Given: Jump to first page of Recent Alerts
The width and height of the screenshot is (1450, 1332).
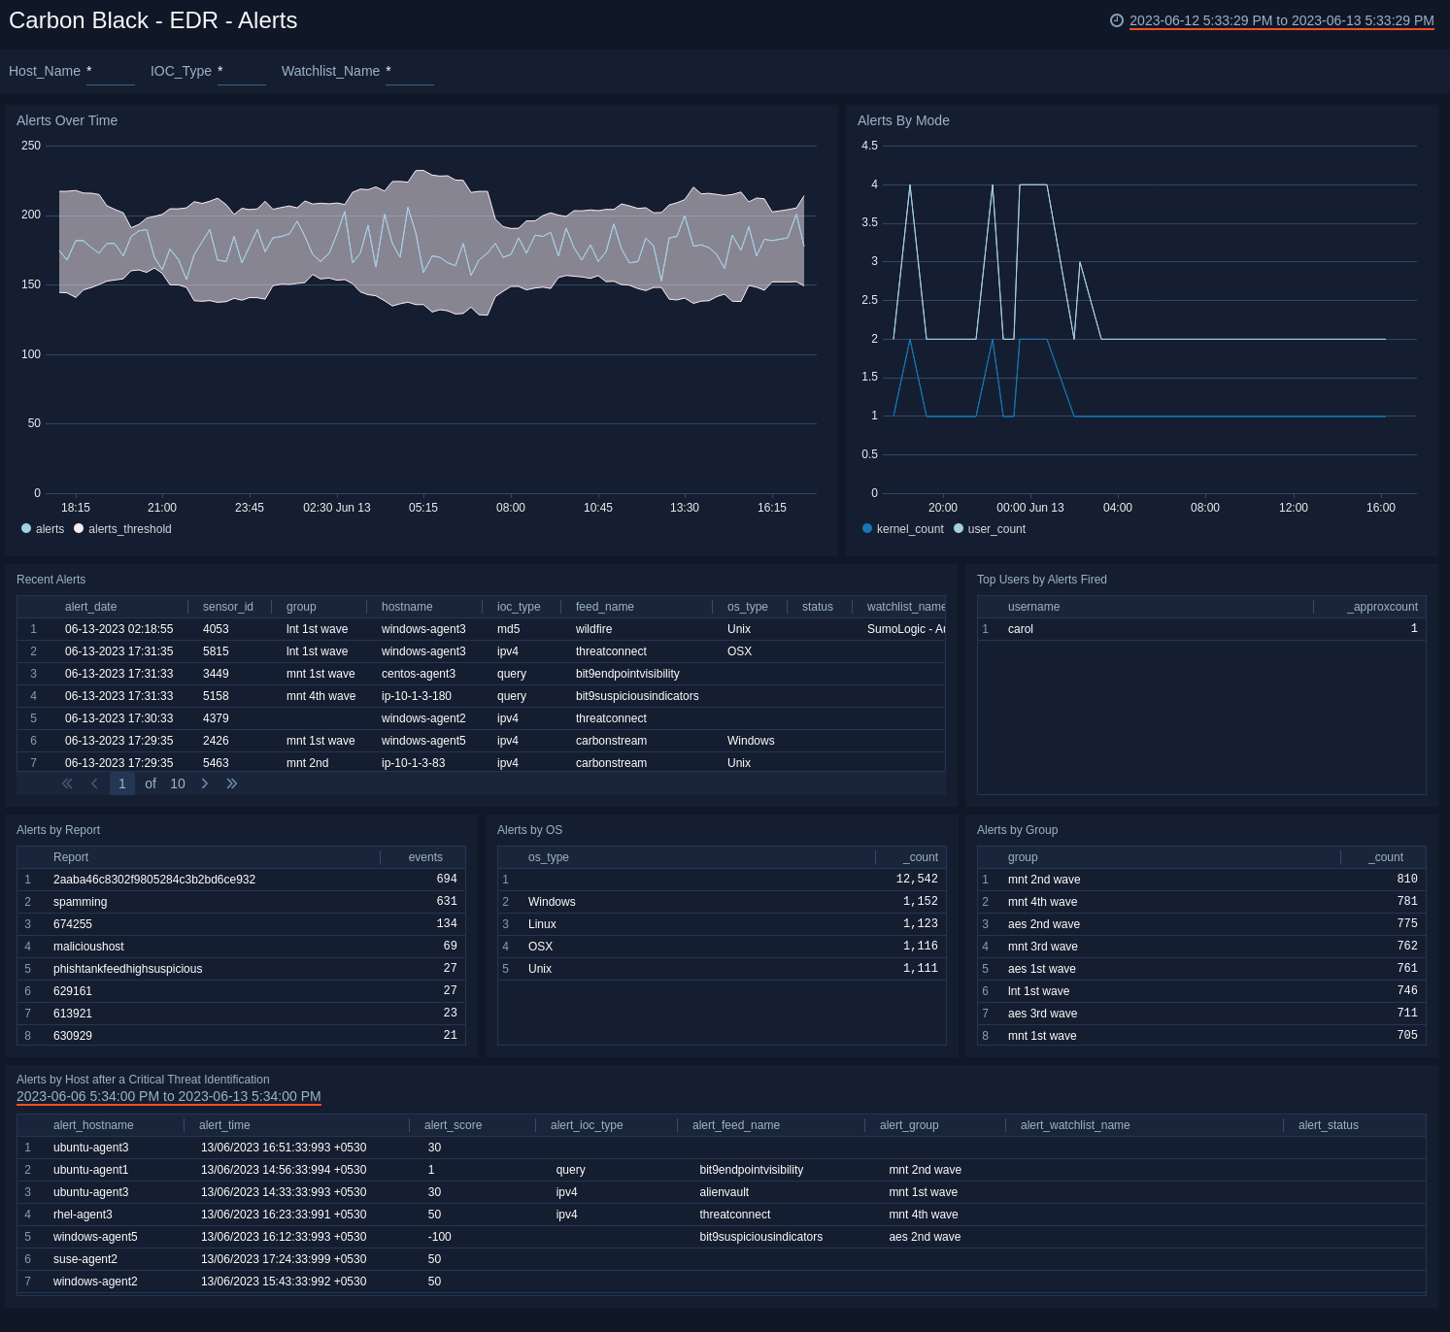Looking at the screenshot, I should [67, 783].
